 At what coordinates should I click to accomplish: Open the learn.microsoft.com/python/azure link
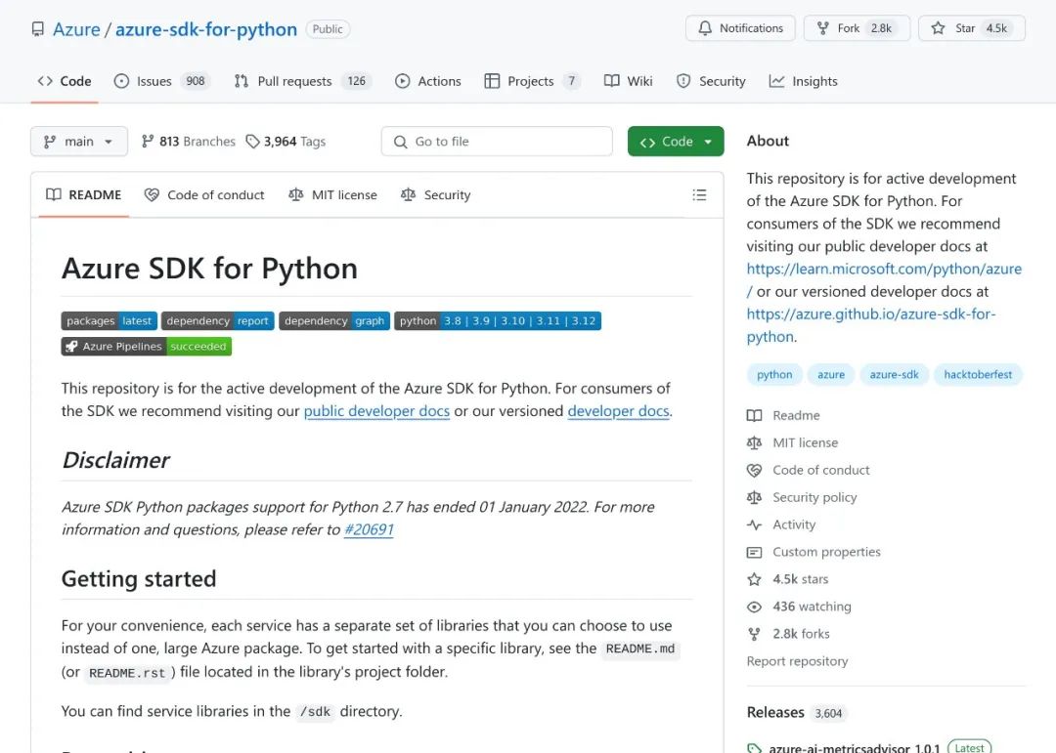884,270
